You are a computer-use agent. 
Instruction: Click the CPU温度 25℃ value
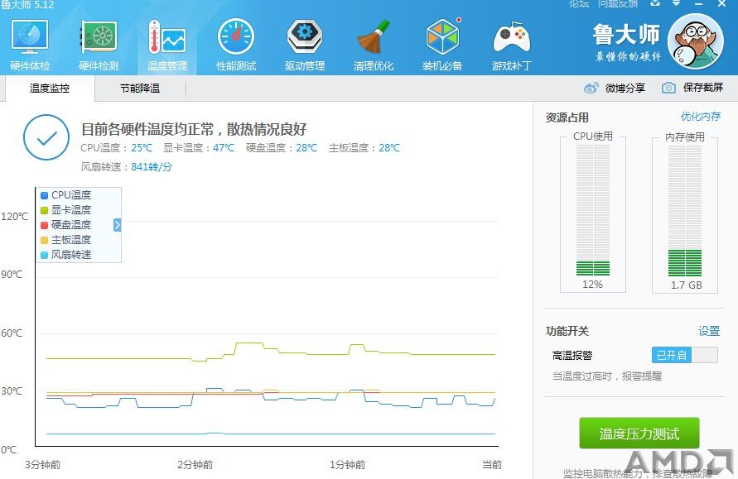142,148
